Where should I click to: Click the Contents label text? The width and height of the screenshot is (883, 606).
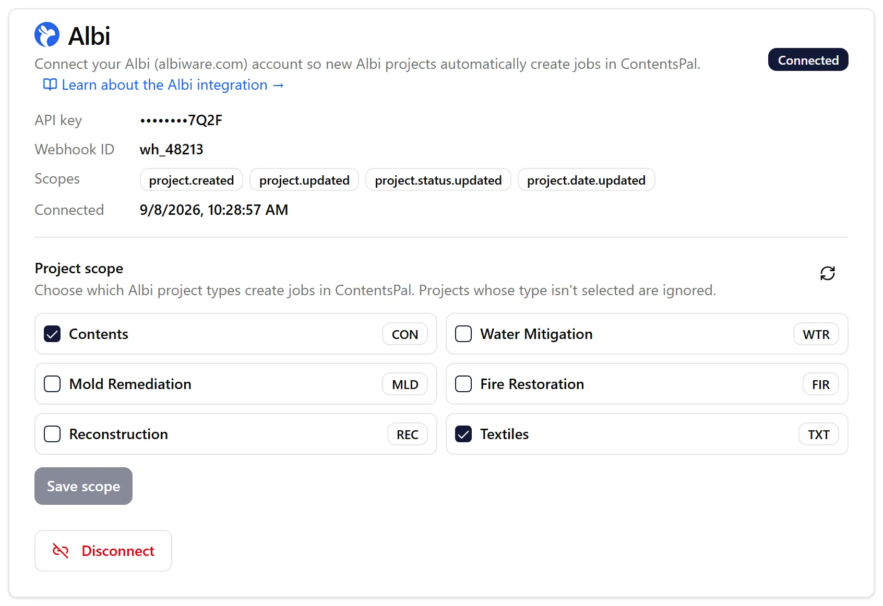point(99,334)
